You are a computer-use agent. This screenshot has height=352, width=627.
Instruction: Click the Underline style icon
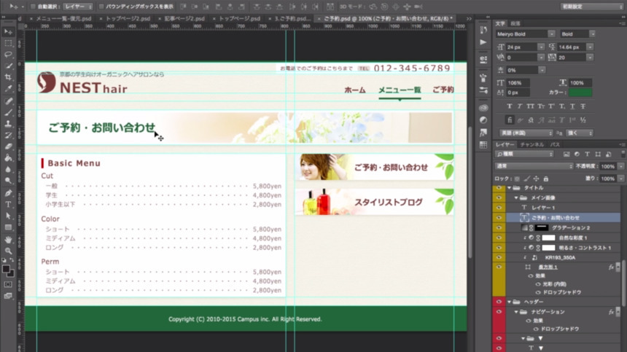[x=572, y=106]
